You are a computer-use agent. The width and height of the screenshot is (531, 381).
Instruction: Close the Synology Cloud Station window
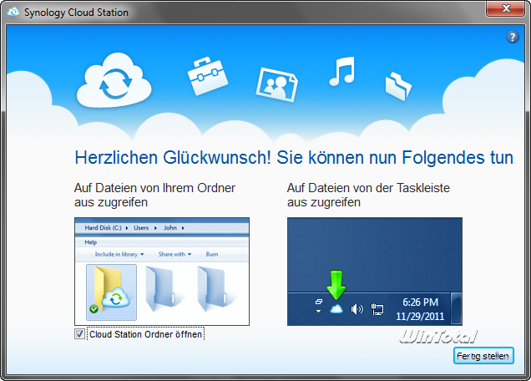(x=506, y=8)
